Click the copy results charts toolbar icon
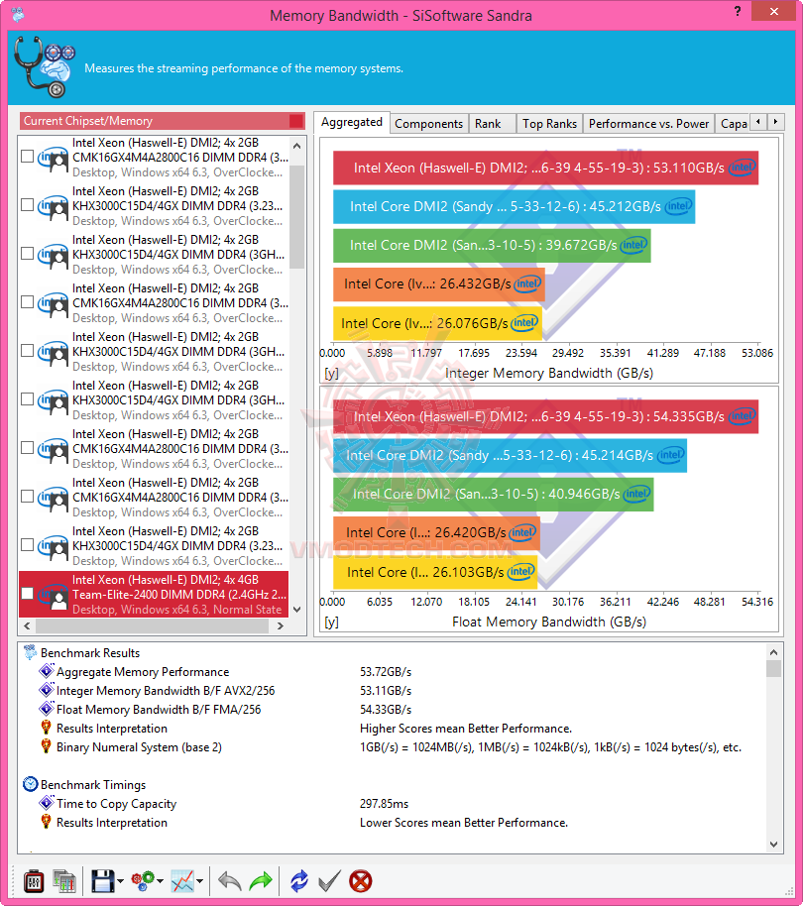This screenshot has height=906, width=803. point(64,881)
